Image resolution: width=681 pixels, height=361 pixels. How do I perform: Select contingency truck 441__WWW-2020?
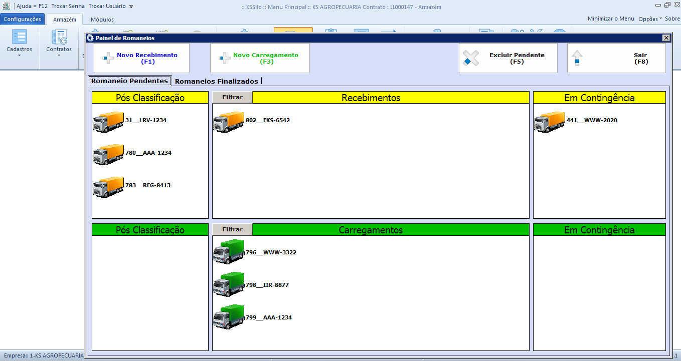[550, 121]
